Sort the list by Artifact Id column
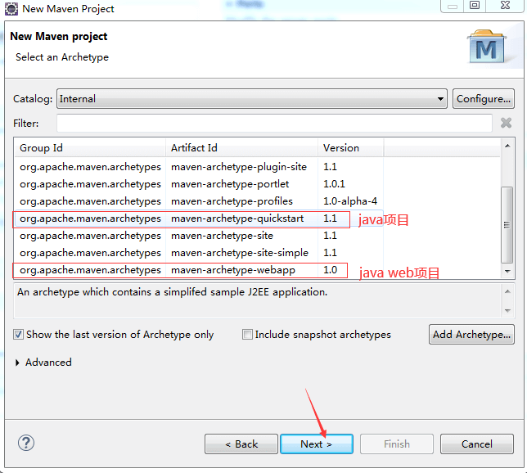The height and width of the screenshot is (473, 527). pos(241,148)
